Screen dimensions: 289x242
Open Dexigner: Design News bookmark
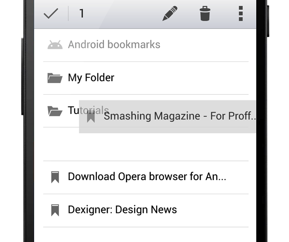(x=123, y=210)
